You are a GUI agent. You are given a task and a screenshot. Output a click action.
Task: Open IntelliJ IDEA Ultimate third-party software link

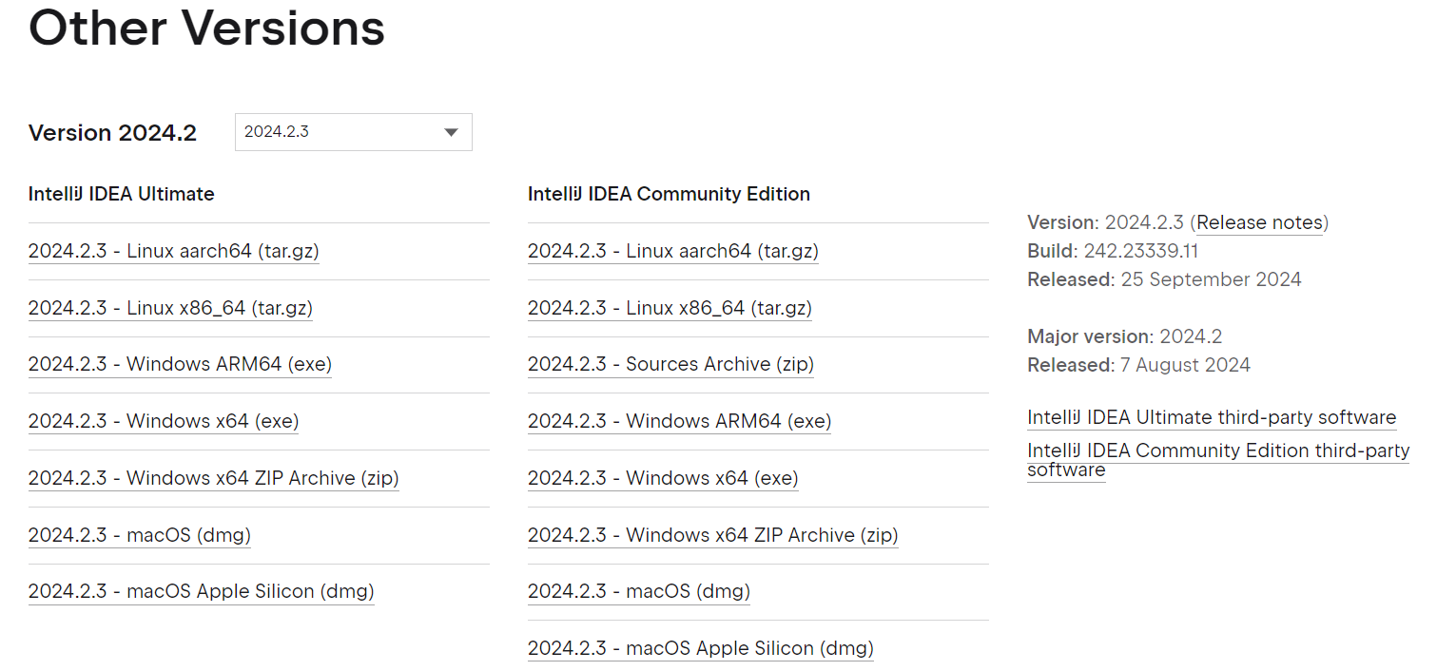click(x=1211, y=417)
